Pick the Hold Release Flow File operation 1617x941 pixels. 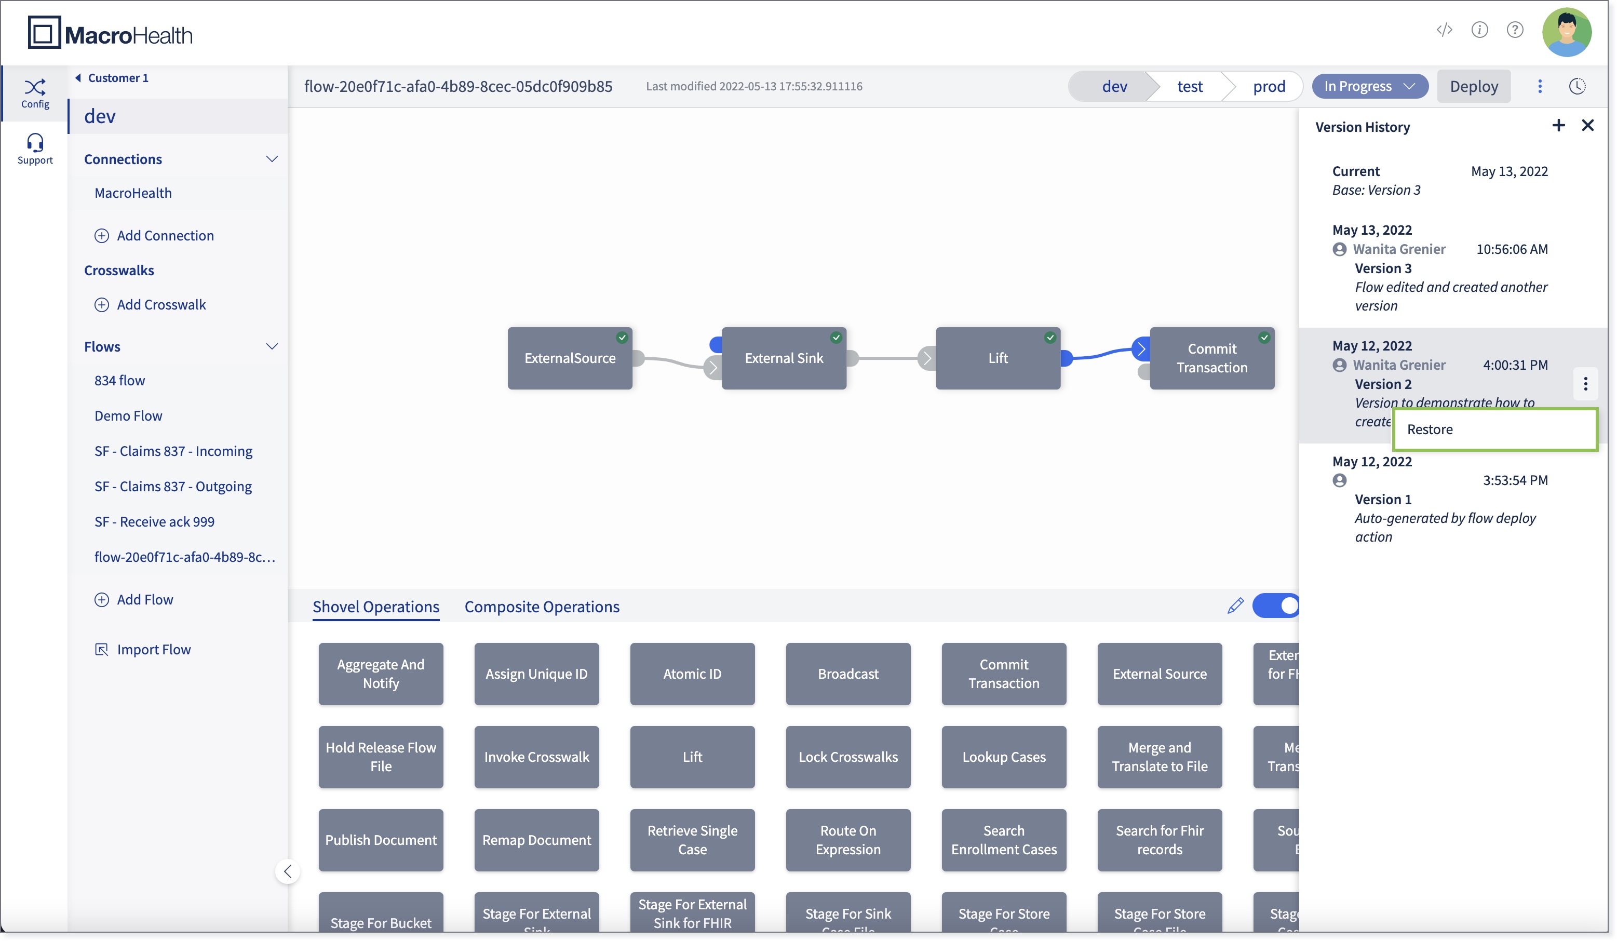click(381, 757)
